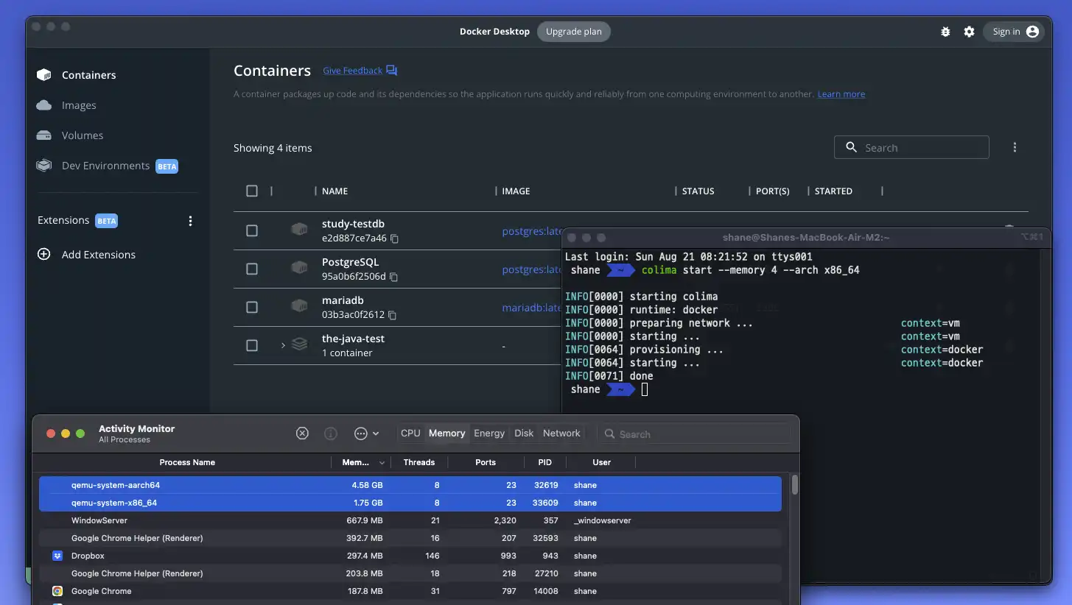This screenshot has height=605, width=1072.
Task: Expand the the-java-test container group
Action: [x=283, y=345]
